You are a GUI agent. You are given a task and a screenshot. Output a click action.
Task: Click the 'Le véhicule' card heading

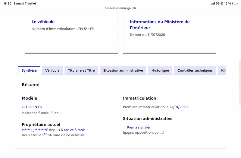(43, 22)
